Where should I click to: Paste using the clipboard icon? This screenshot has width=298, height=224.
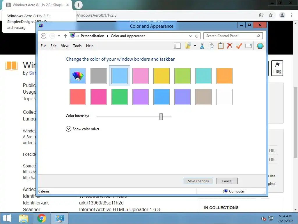(221, 46)
